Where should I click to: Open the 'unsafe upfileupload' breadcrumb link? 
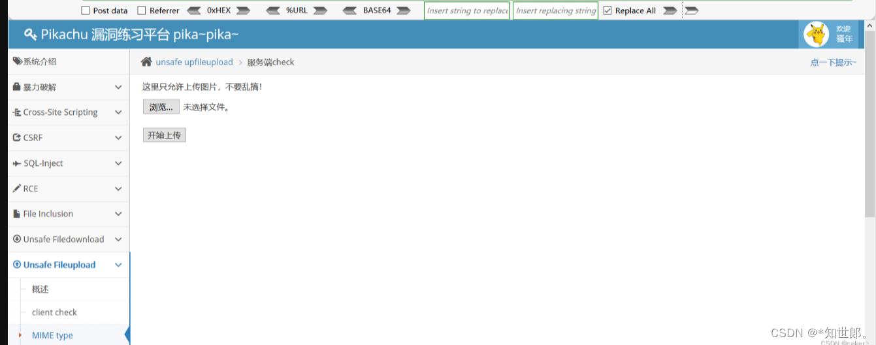click(194, 62)
